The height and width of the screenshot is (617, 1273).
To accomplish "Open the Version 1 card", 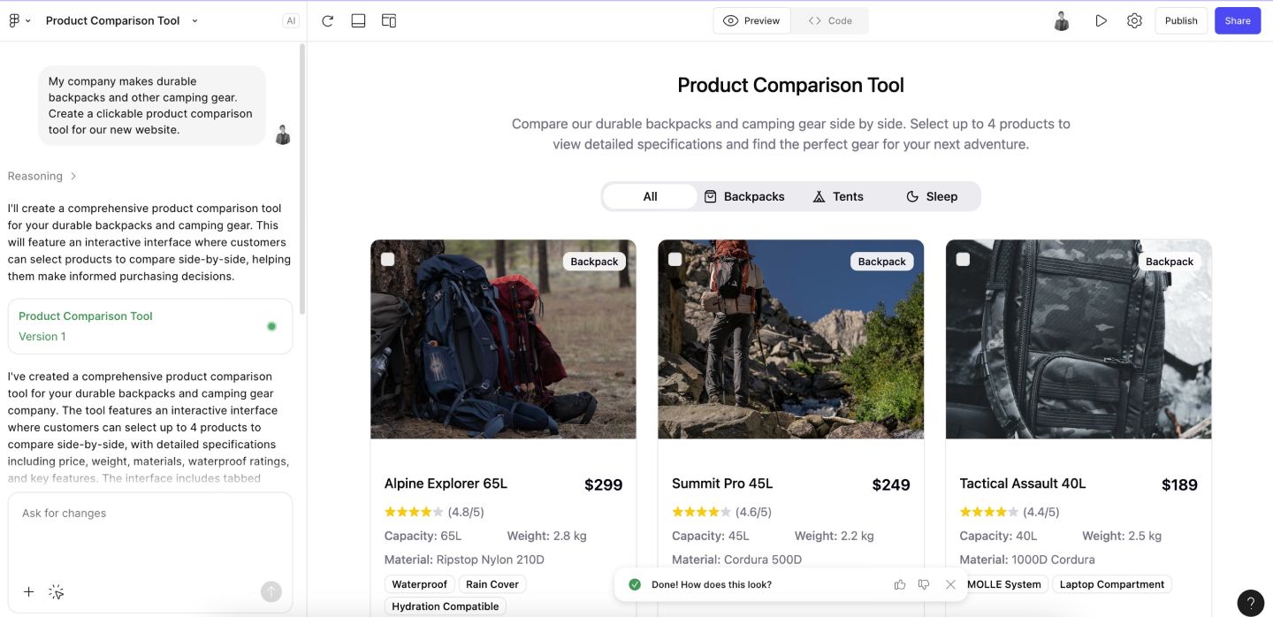I will 150,325.
